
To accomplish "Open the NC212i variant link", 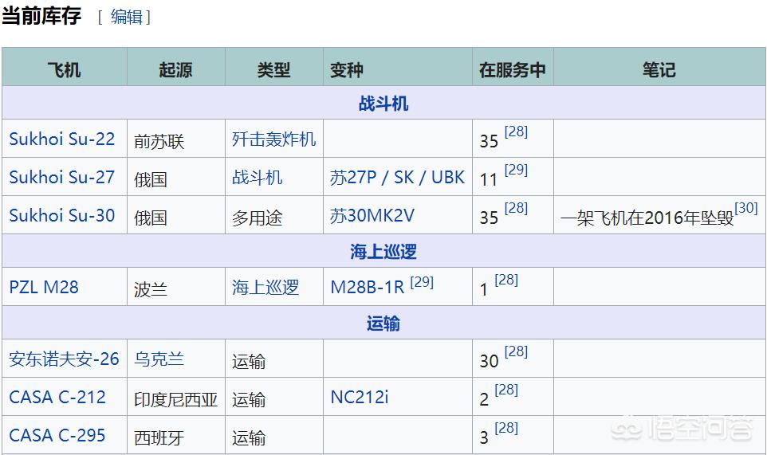I will pyautogui.click(x=360, y=397).
